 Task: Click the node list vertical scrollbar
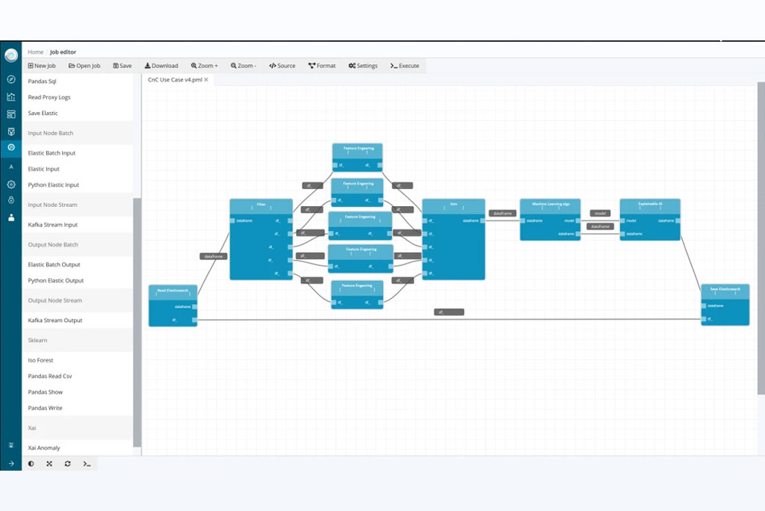point(137,321)
